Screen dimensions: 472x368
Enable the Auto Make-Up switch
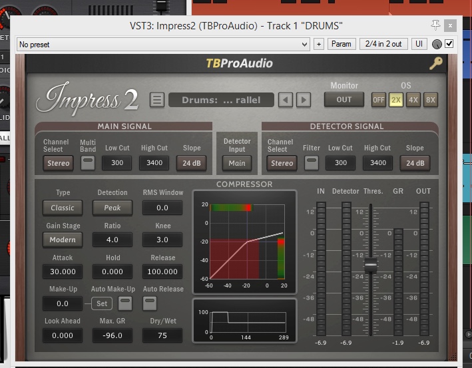125,303
